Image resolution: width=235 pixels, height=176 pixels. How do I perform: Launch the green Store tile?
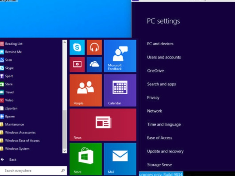[x=86, y=159]
